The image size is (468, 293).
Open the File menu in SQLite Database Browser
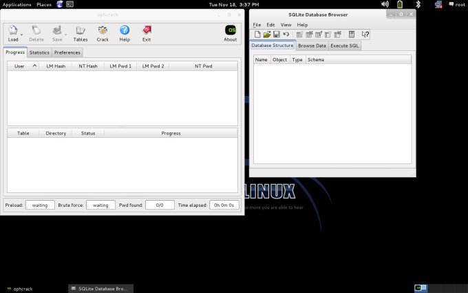pyautogui.click(x=257, y=25)
